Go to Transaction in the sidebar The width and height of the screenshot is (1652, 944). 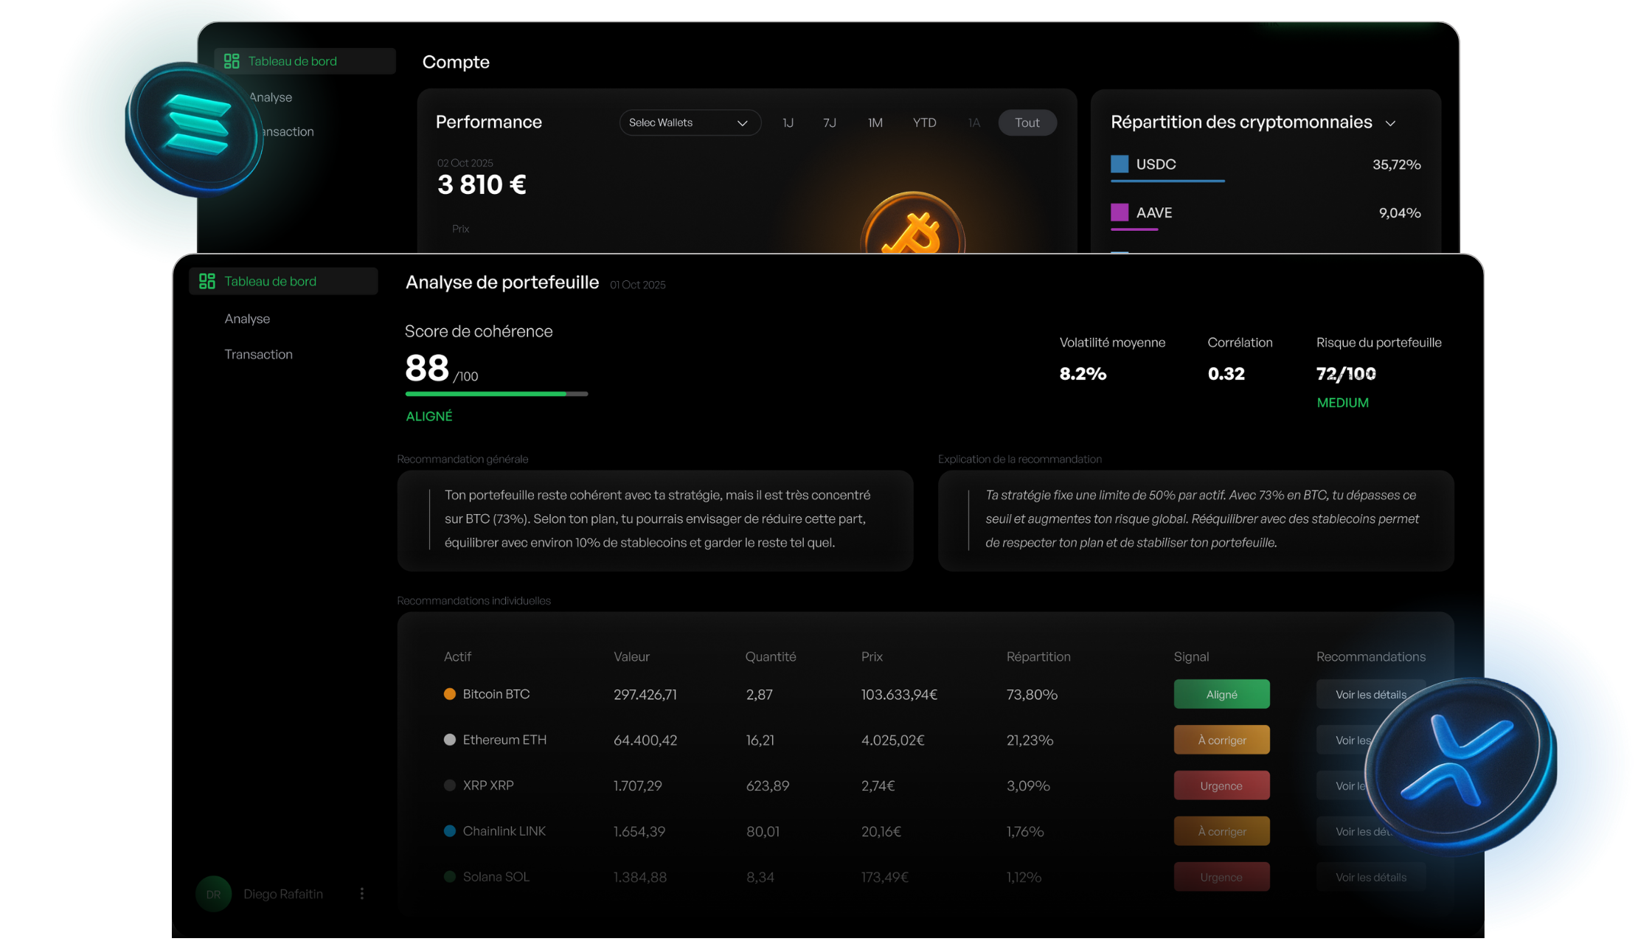pyautogui.click(x=258, y=354)
